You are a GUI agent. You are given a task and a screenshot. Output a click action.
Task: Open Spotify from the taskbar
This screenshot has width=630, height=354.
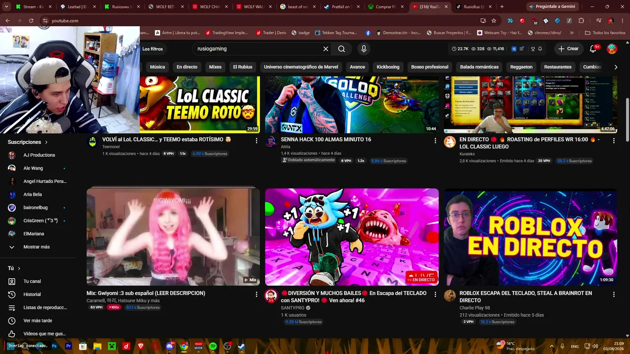(213, 346)
